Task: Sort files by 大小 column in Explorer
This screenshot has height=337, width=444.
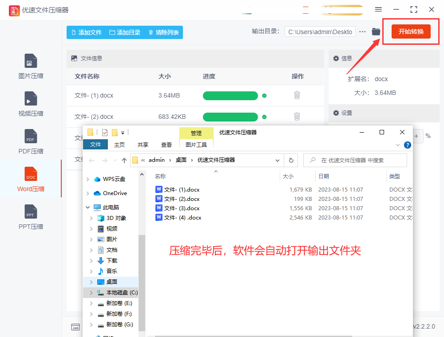Action: pyautogui.click(x=288, y=176)
